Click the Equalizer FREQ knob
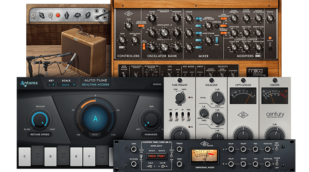Viewport: 309px width, 172px height. point(204,113)
